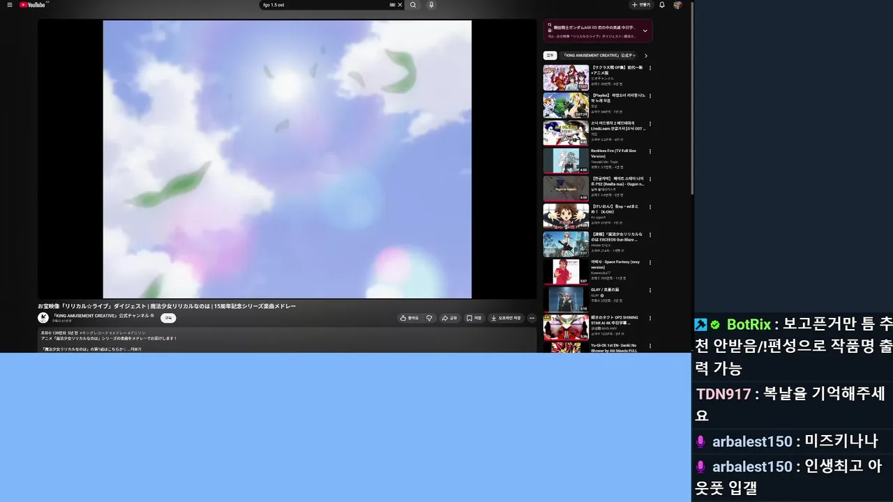
Task: Open the account avatar menu
Action: click(x=677, y=5)
